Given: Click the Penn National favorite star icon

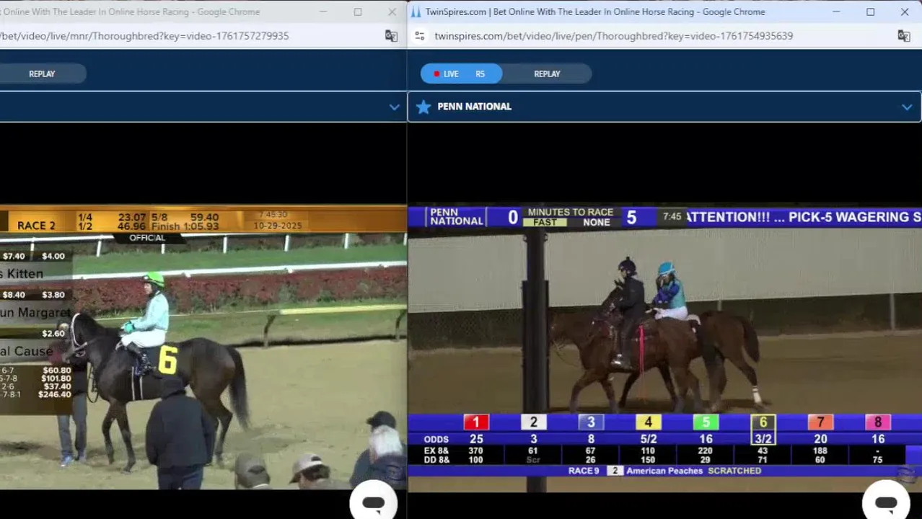Looking at the screenshot, I should pos(423,107).
